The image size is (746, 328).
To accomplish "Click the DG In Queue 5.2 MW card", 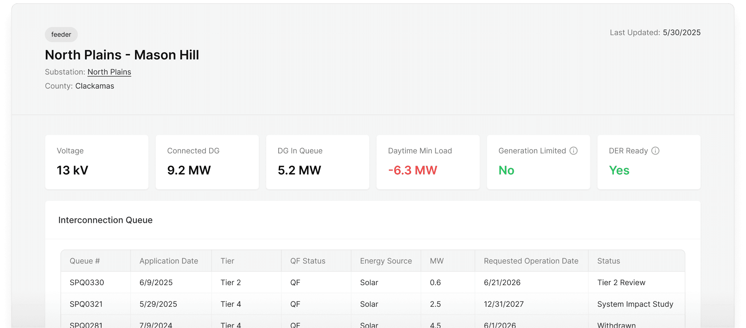I will (317, 162).
